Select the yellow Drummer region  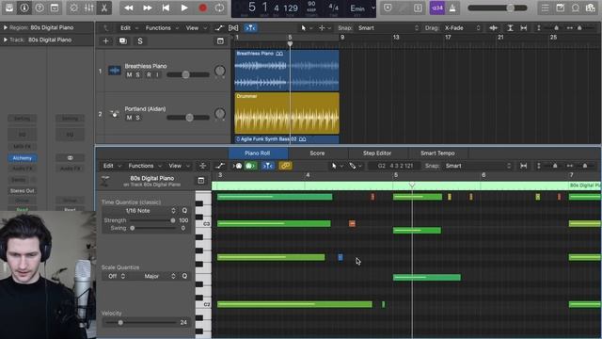286,113
